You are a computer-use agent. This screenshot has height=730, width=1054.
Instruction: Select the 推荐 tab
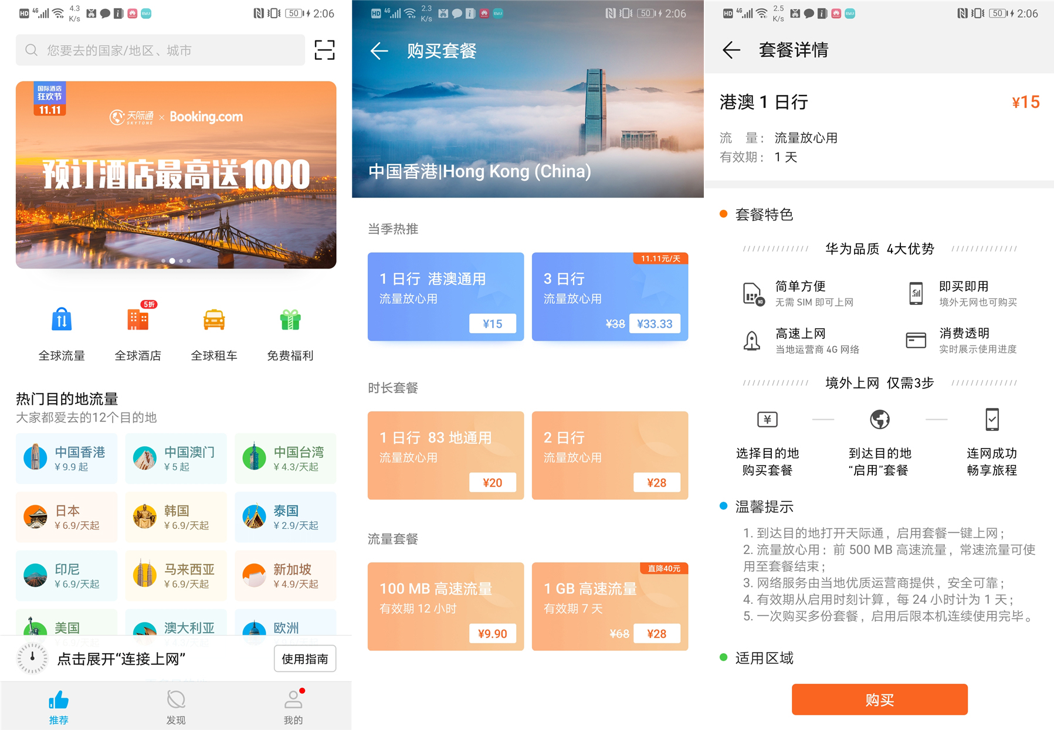pos(59,707)
